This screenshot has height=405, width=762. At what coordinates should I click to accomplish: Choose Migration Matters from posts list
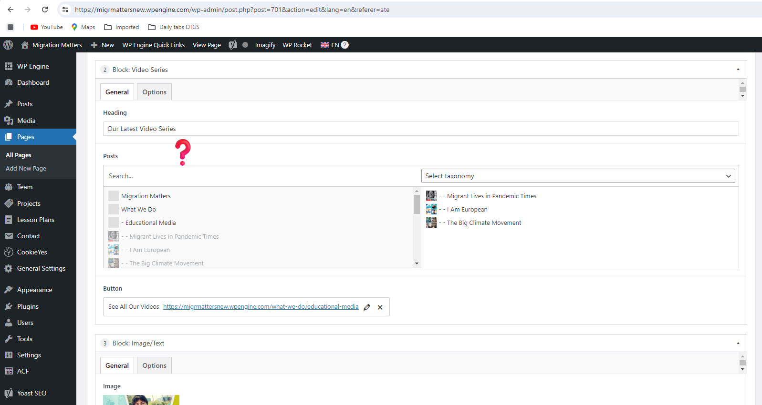pos(146,196)
